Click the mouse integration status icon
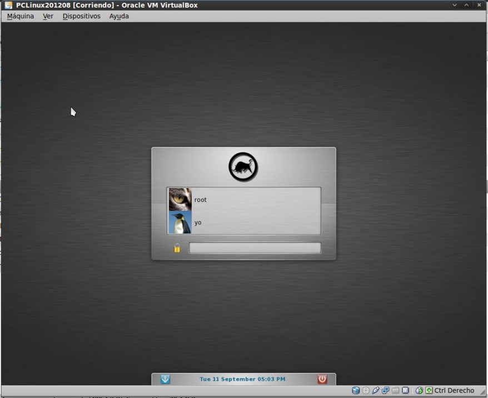 click(x=419, y=390)
